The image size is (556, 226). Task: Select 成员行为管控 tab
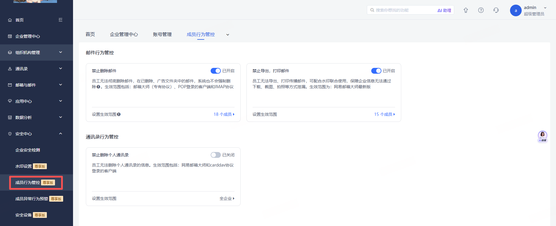tap(201, 34)
